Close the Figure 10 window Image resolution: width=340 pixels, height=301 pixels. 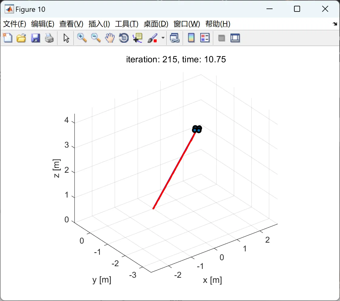coord(325,9)
